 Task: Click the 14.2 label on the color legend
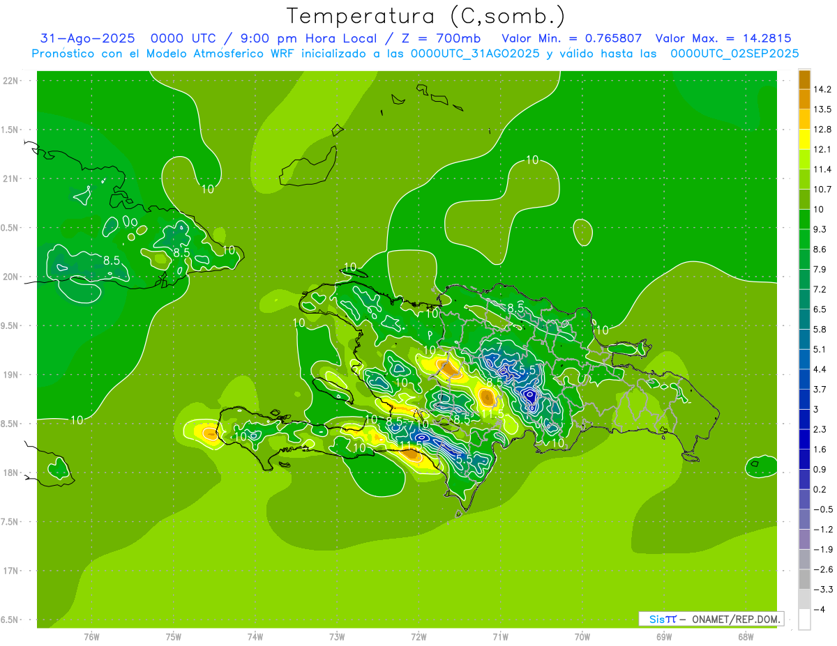click(x=821, y=89)
